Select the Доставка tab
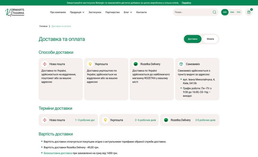This screenshot has height=157, width=258. [x=192, y=39]
